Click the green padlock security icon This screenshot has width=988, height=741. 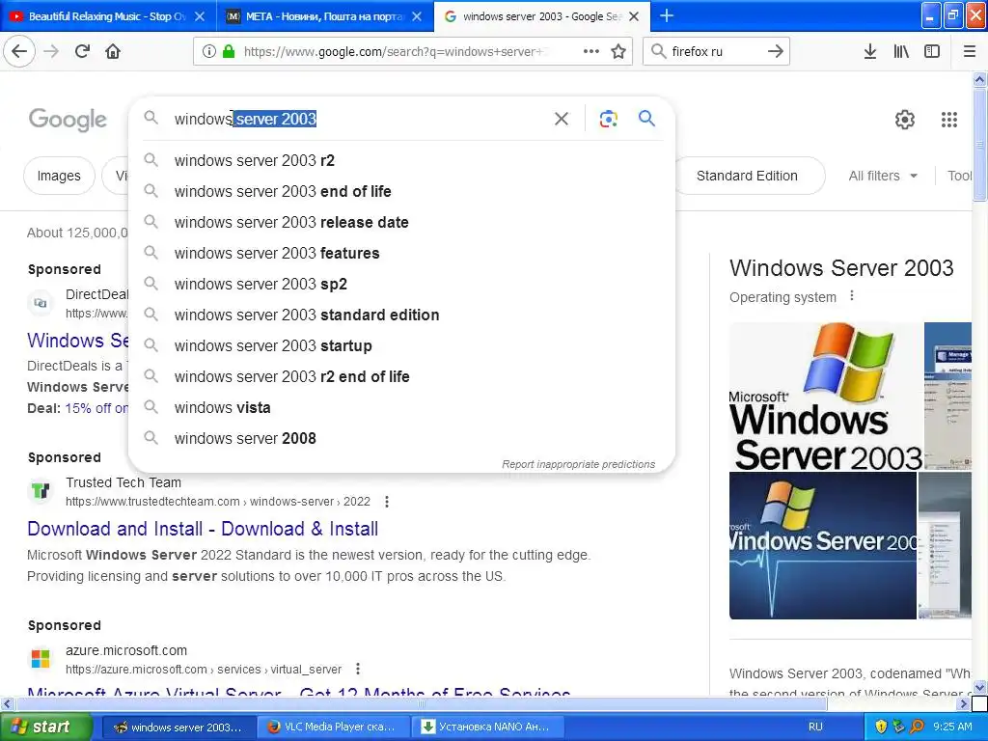pyautogui.click(x=229, y=51)
